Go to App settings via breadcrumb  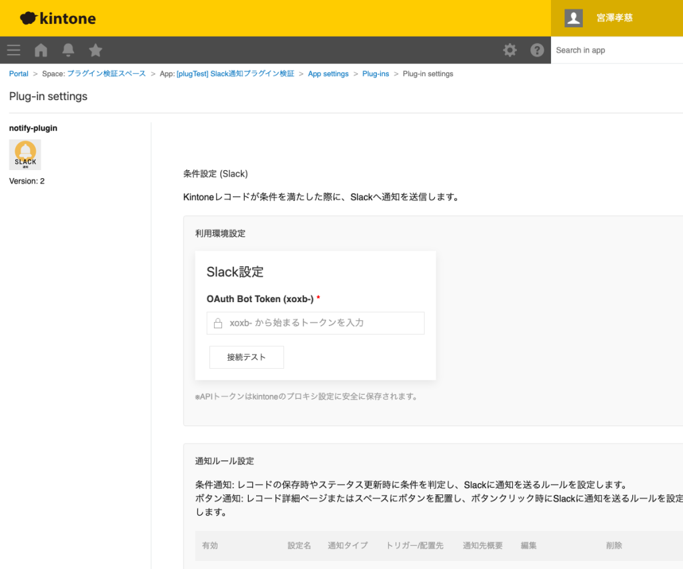(x=328, y=73)
